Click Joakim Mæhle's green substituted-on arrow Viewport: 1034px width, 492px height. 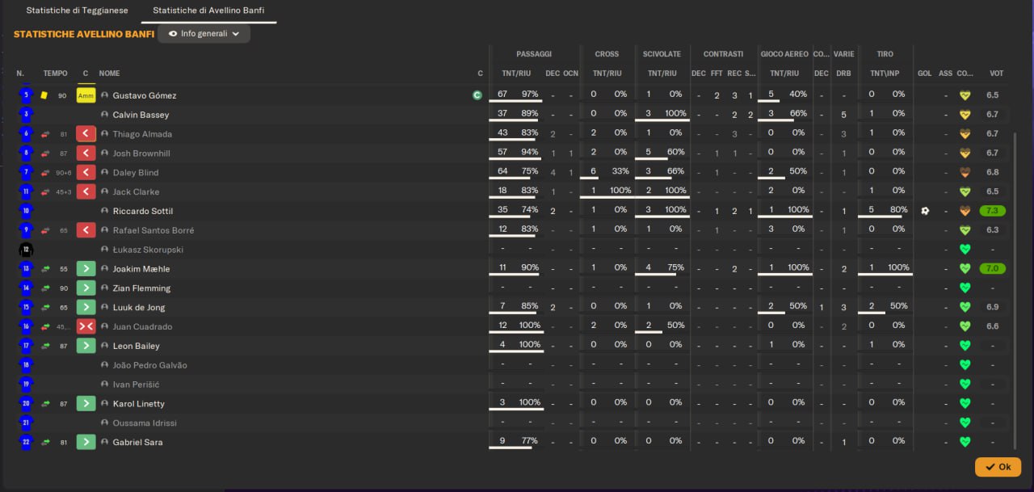click(86, 268)
